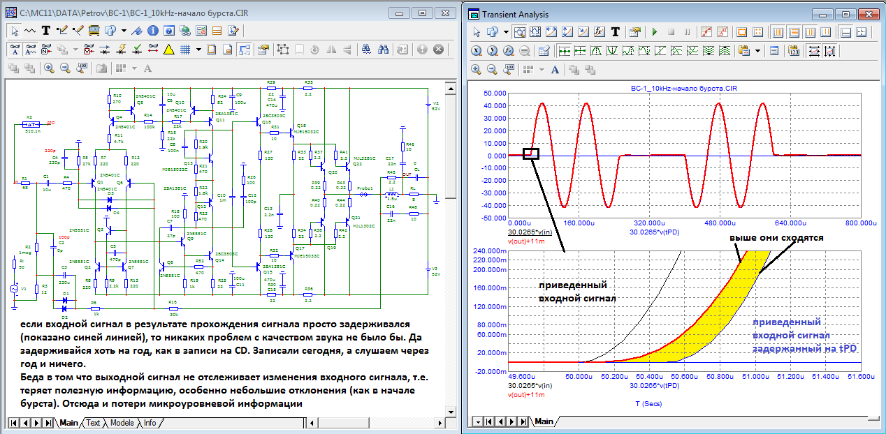
Task: Switch to the Models tab
Action: click(x=122, y=423)
